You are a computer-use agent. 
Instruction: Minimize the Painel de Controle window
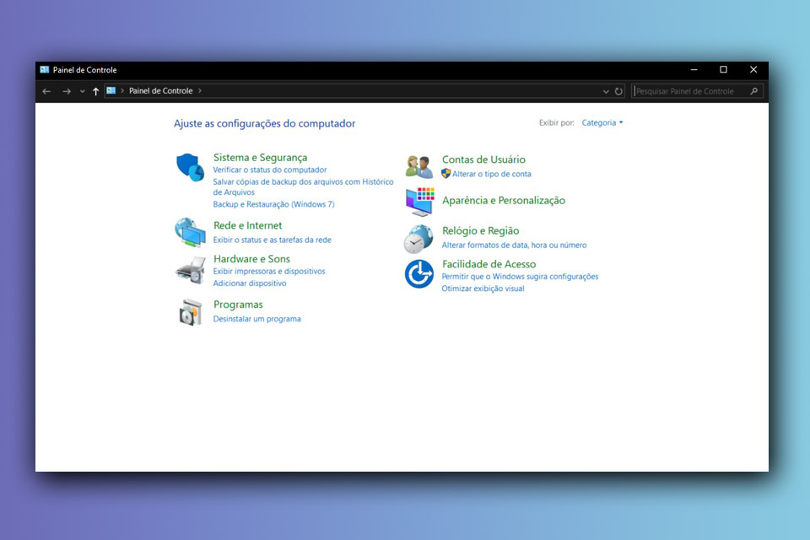pyautogui.click(x=694, y=70)
